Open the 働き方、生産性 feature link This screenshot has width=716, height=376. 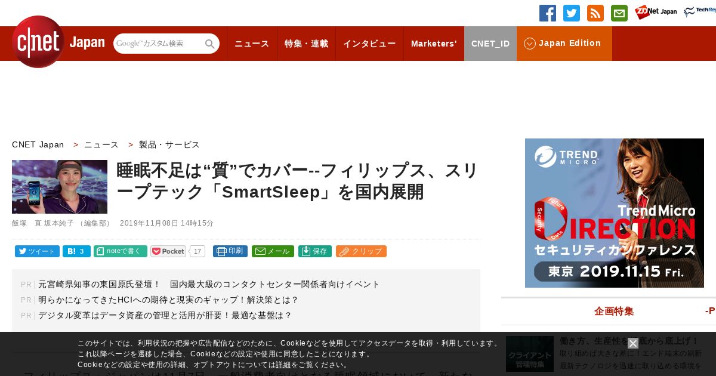tap(629, 341)
